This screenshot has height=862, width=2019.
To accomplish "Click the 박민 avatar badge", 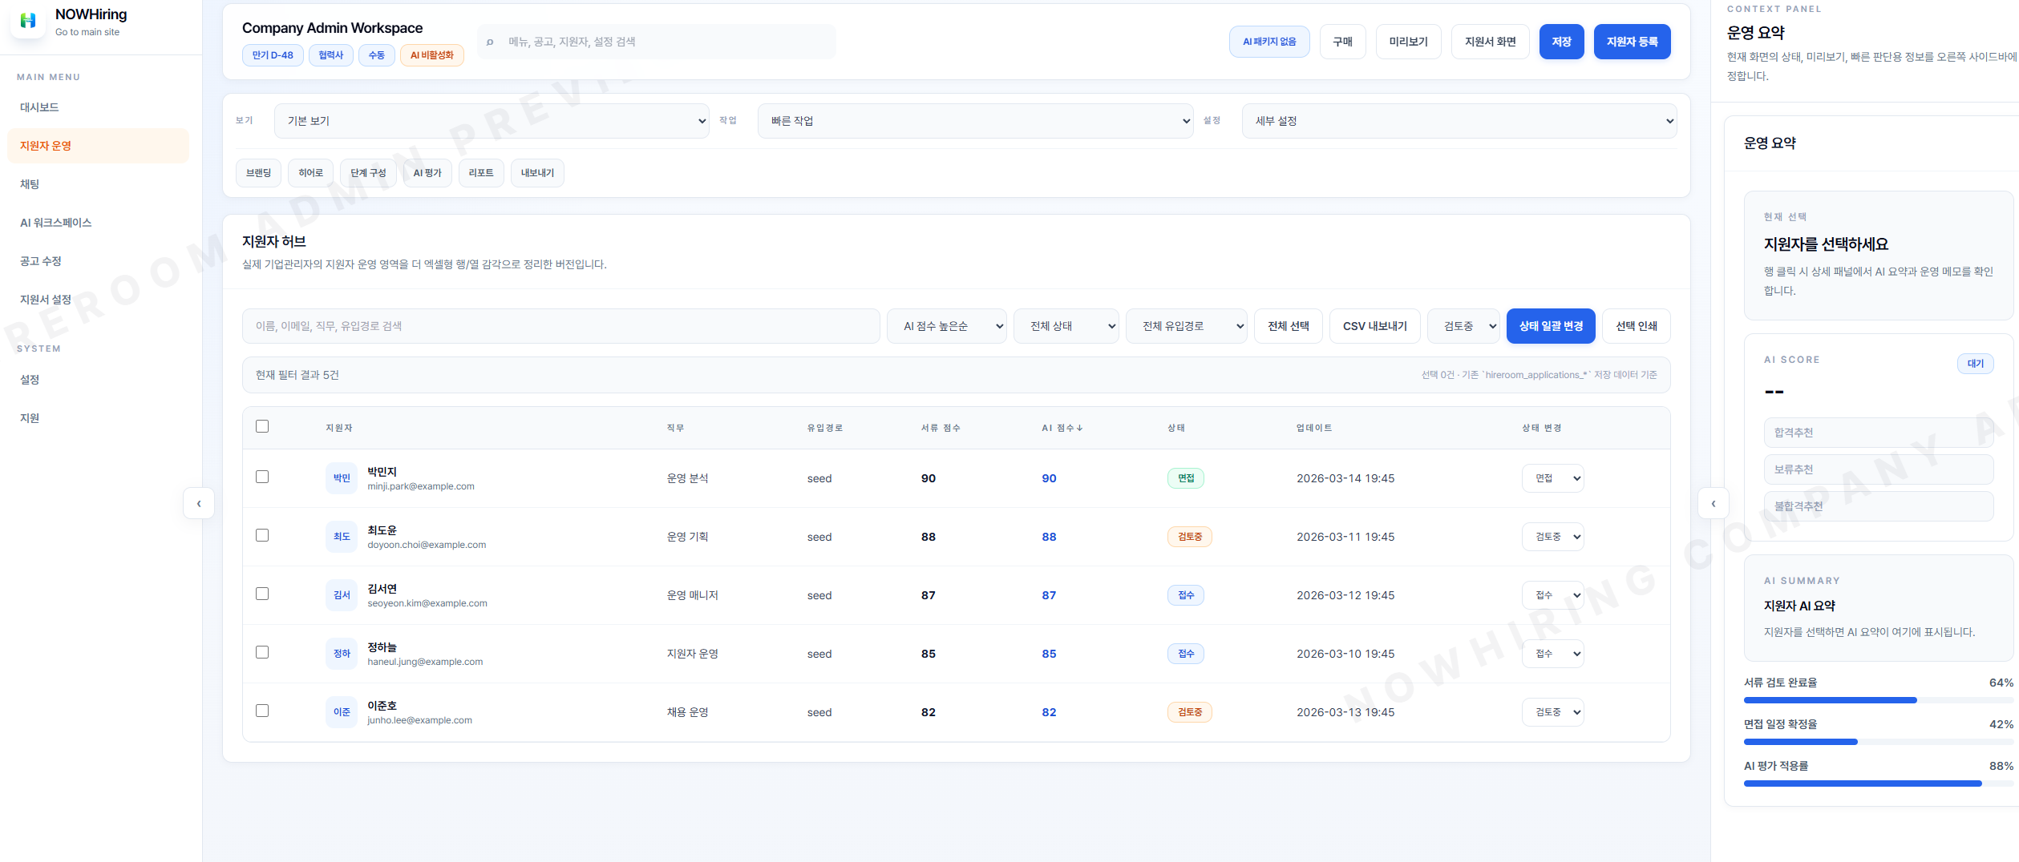I will 342,478.
